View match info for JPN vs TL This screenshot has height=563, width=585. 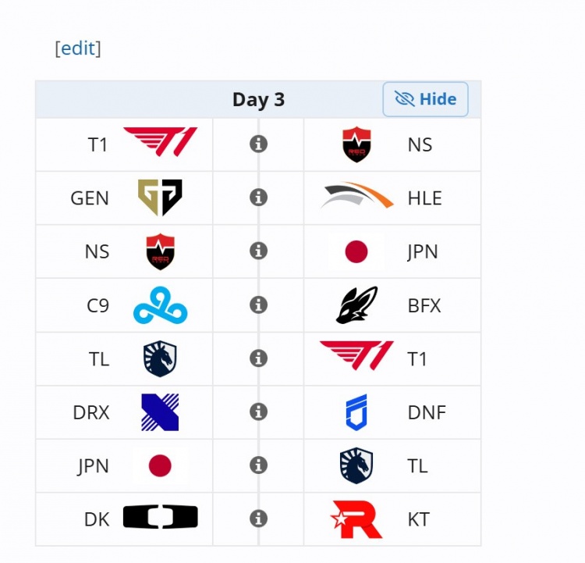coord(258,465)
